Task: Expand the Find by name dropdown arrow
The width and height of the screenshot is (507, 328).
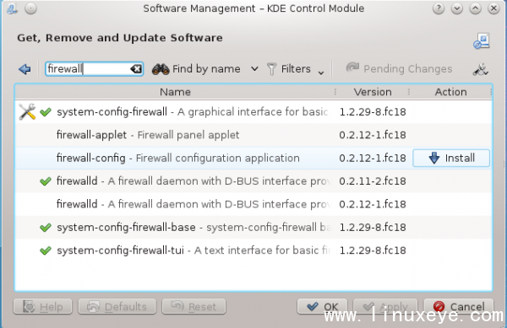Action: (255, 68)
